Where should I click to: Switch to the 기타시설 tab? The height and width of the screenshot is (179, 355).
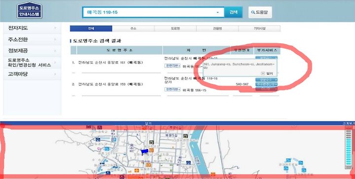click(259, 29)
